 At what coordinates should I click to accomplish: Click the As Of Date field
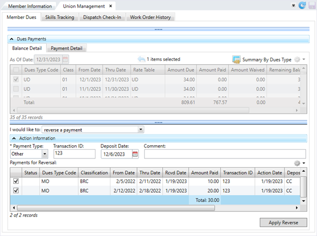click(48, 59)
